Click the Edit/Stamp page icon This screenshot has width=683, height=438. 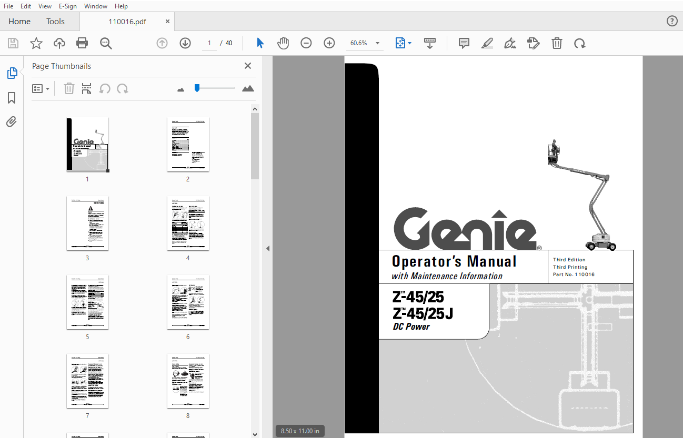534,43
